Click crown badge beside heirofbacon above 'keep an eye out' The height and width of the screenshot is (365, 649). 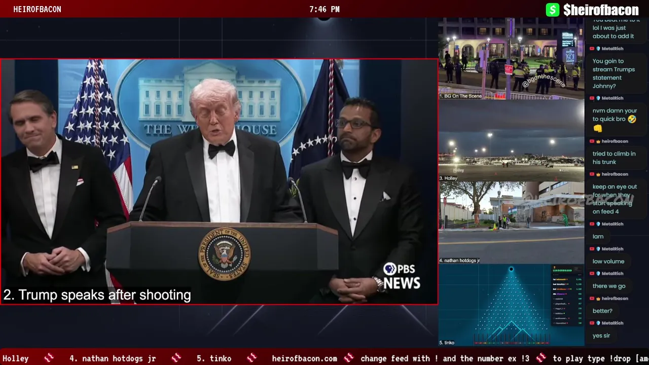pyautogui.click(x=598, y=174)
